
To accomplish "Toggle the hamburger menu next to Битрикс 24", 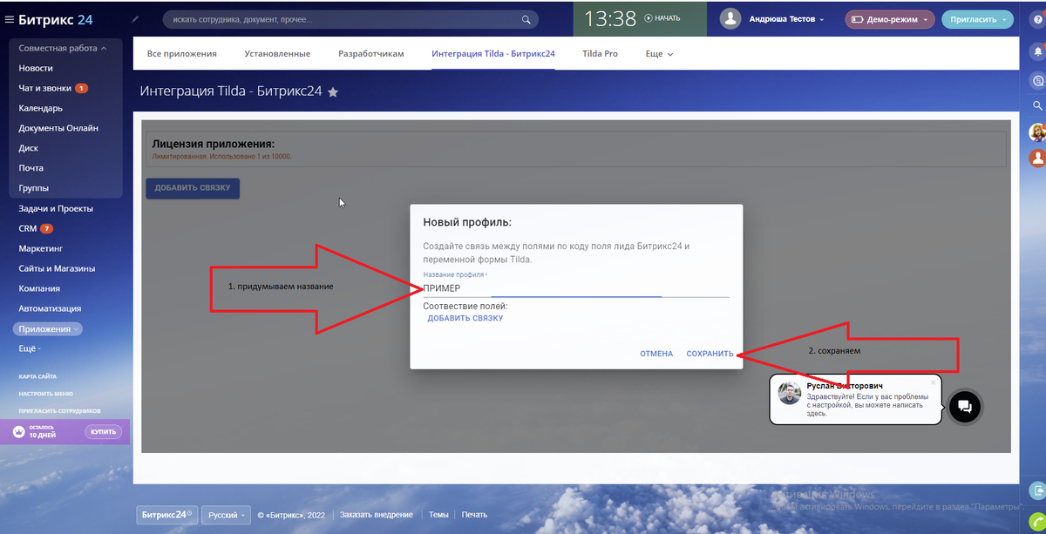I will coord(9,19).
